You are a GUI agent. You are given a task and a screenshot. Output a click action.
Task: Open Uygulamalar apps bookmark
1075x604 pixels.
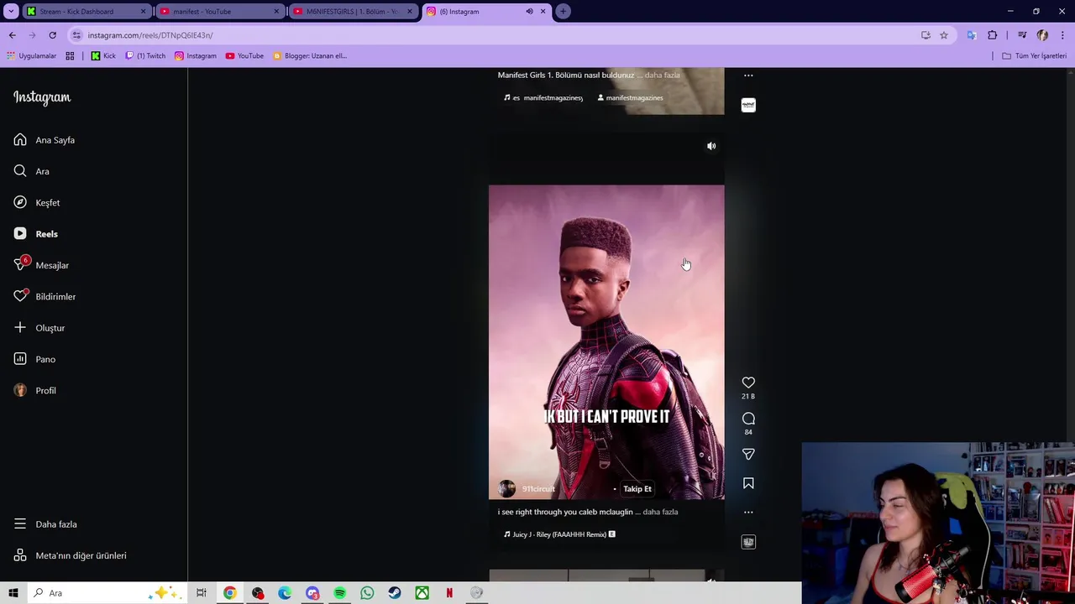[31, 56]
